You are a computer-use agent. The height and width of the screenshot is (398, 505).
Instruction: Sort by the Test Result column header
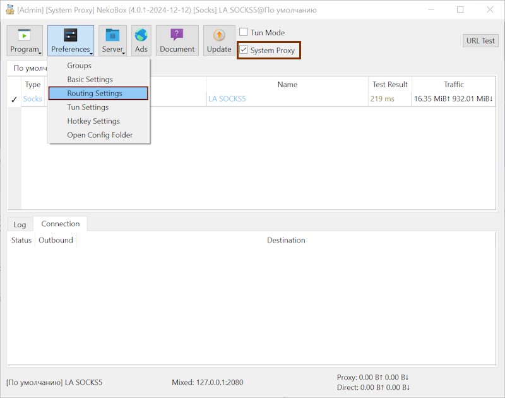tap(389, 85)
